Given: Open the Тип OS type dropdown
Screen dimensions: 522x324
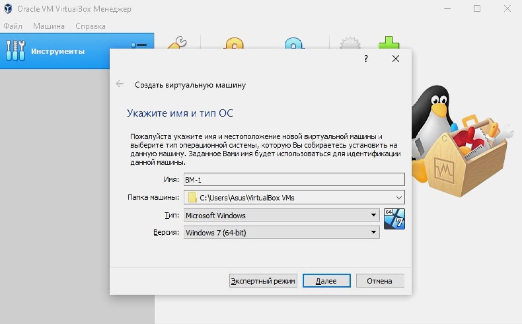Looking at the screenshot, I should pos(281,215).
